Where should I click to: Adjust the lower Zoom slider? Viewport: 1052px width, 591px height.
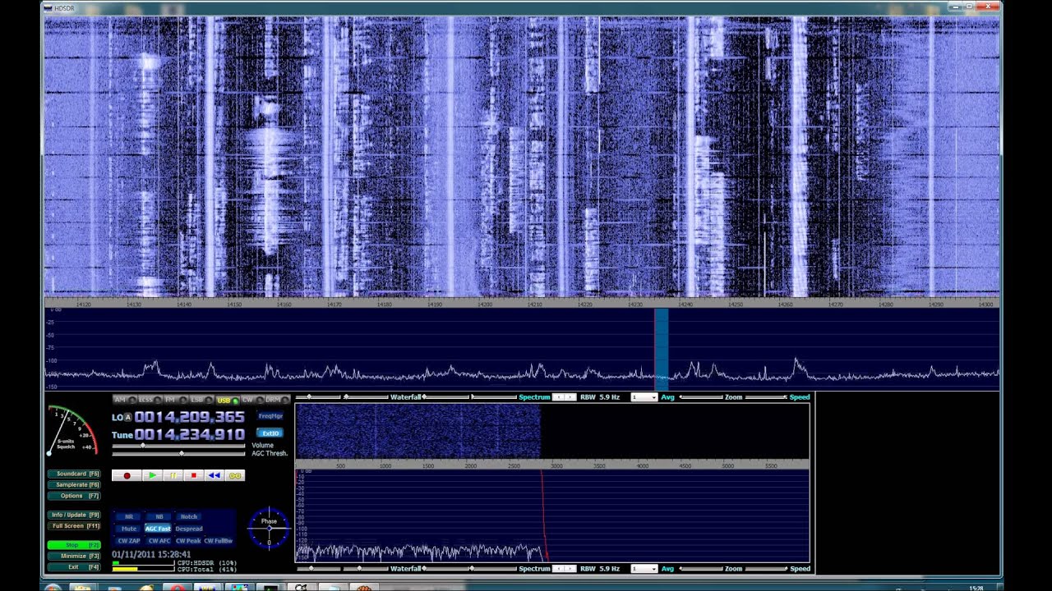699,568
